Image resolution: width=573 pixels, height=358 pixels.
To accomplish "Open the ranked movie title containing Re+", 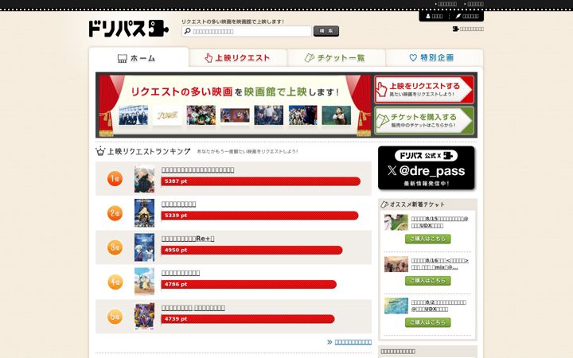I will pos(188,239).
